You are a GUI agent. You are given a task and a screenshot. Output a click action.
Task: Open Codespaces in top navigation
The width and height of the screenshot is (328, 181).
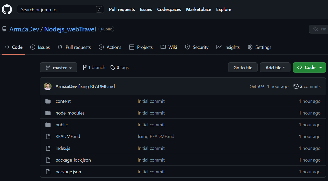click(x=169, y=9)
